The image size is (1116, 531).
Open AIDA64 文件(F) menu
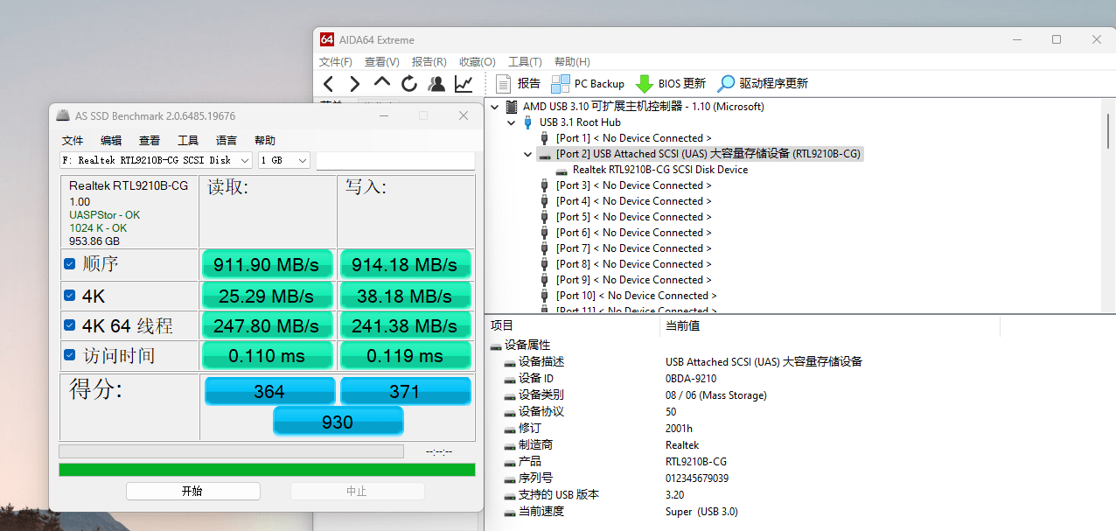[x=336, y=62]
